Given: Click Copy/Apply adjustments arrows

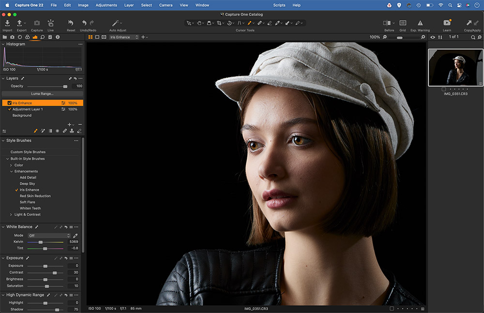Looking at the screenshot, I should tap(472, 23).
